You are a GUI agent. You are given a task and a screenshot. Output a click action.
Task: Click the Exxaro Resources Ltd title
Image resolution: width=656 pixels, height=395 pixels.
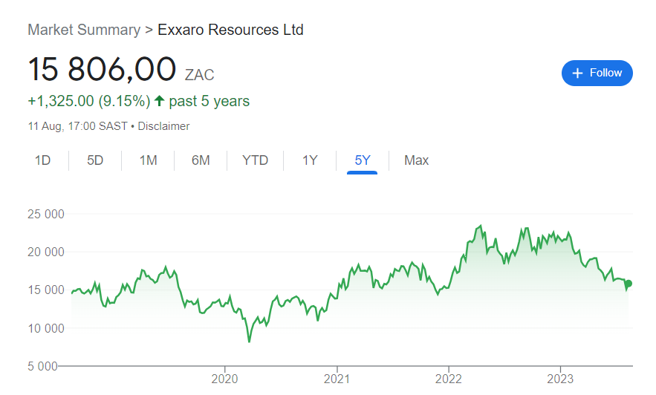(230, 30)
